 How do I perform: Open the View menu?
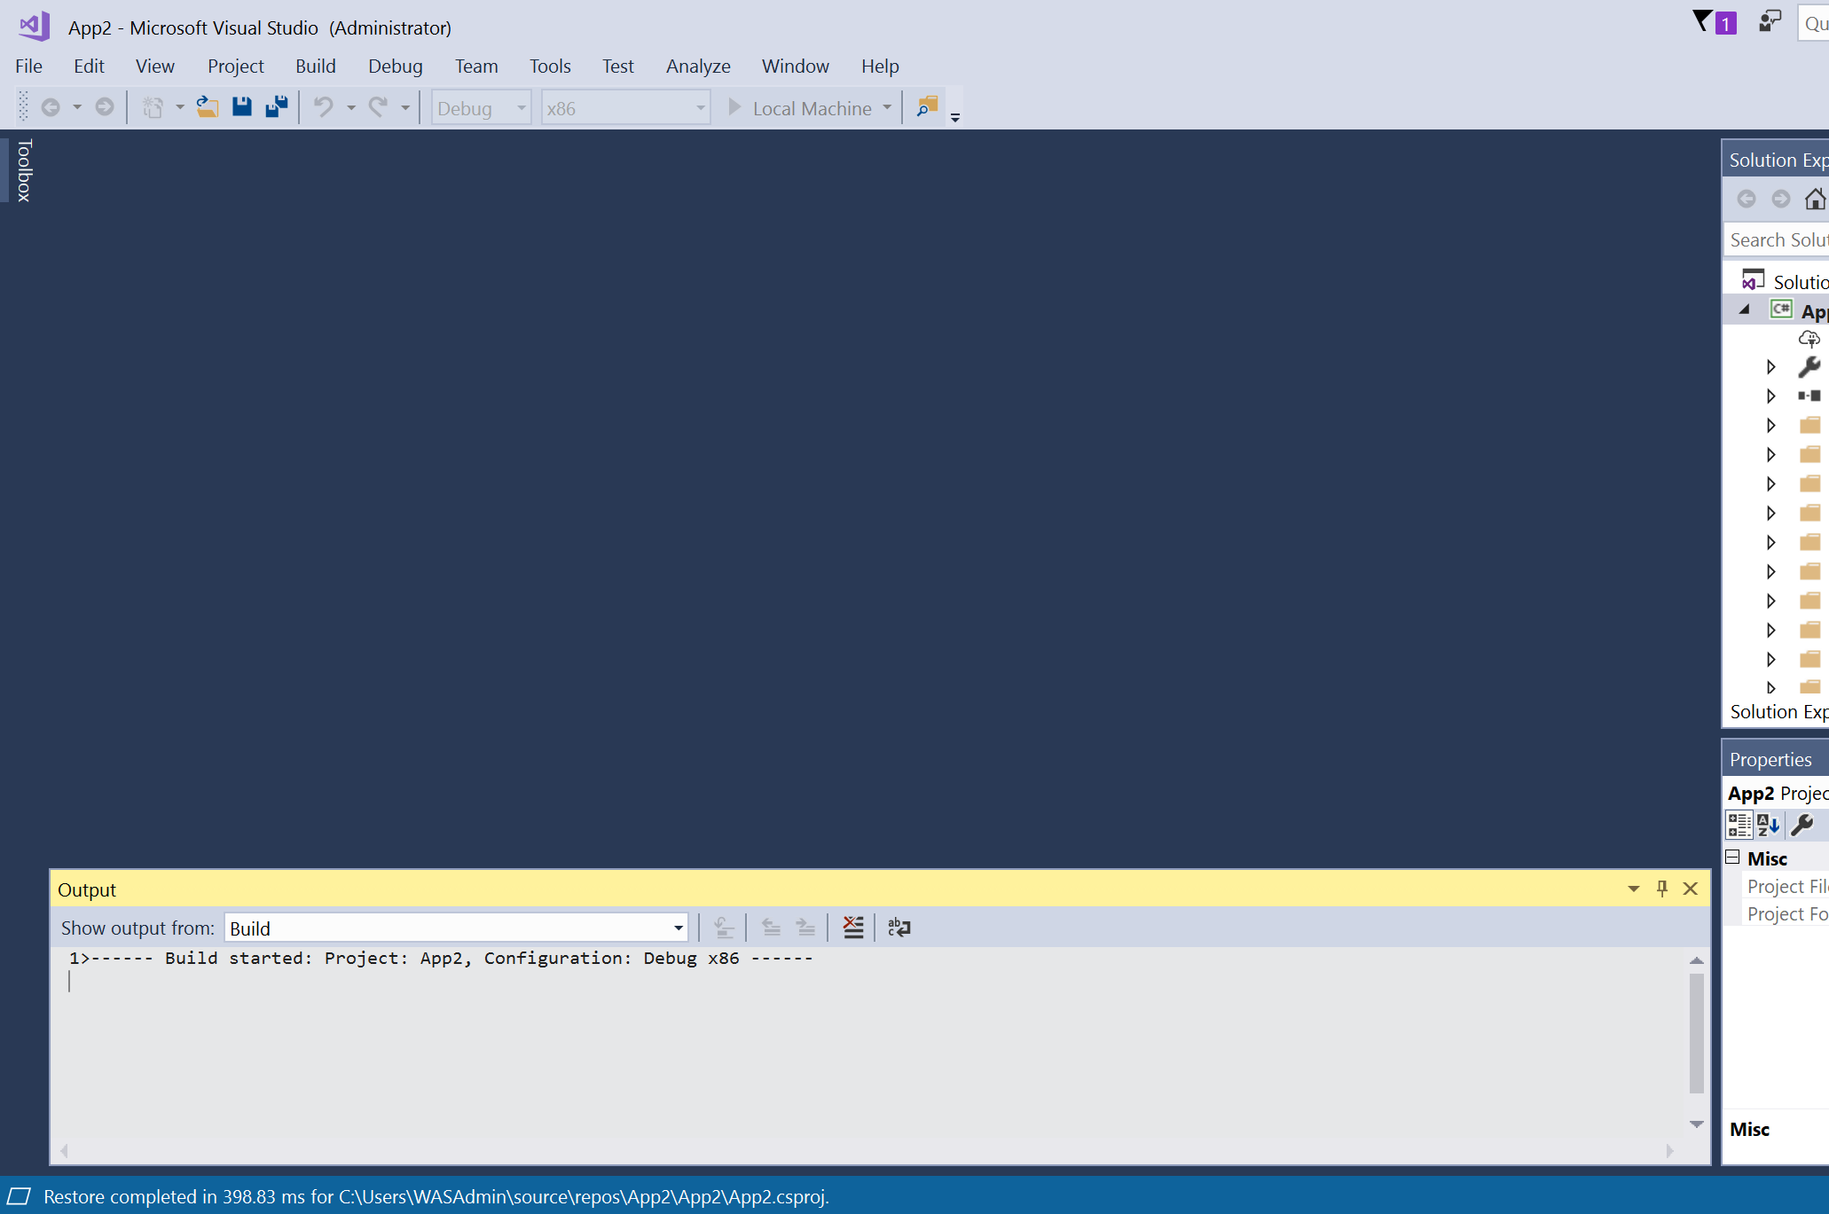pyautogui.click(x=155, y=66)
